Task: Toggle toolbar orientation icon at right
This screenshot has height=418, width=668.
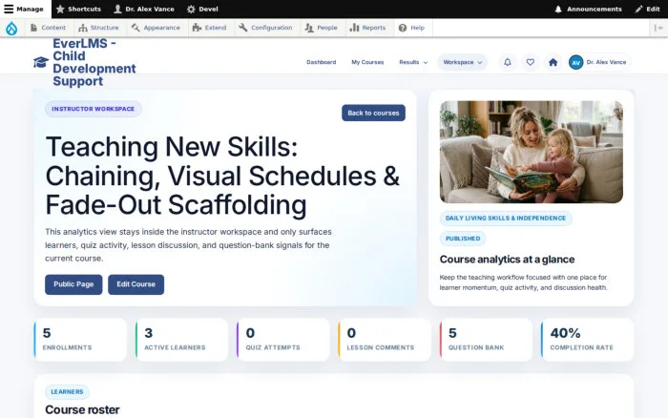Action: [x=658, y=28]
